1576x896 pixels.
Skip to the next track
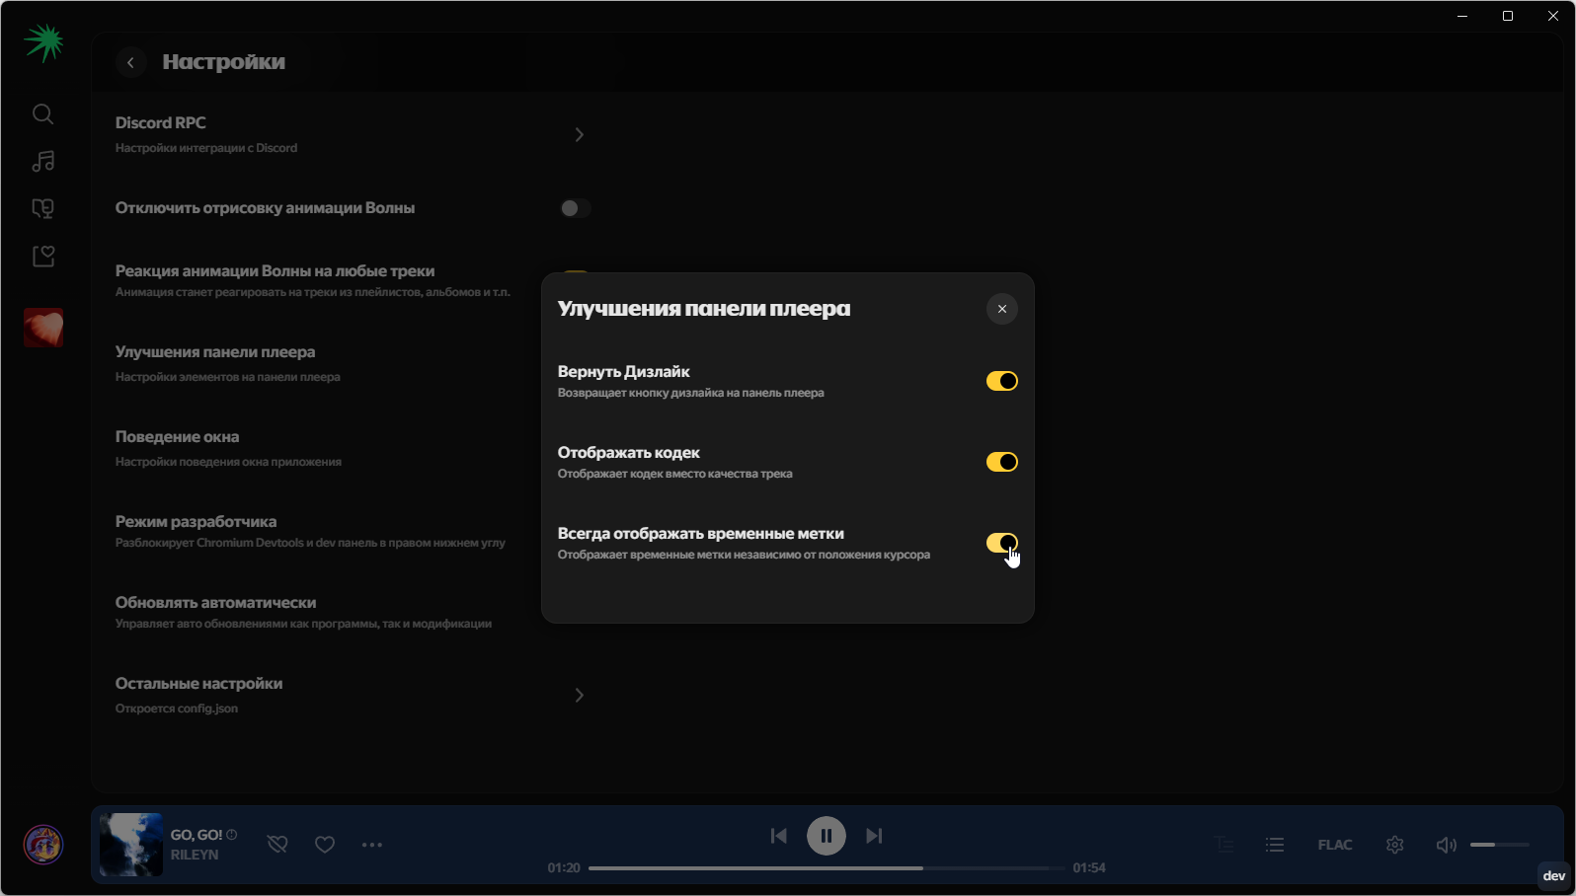pos(874,836)
